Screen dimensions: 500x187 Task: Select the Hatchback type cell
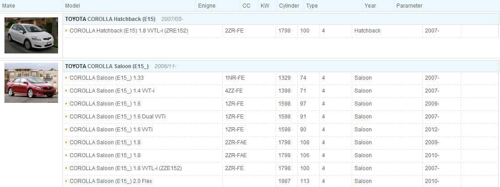click(x=367, y=31)
